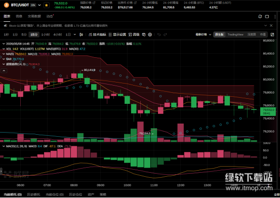The image size is (280, 198).
Task: Select the 15分 timeframe
Action: [x=34, y=34]
